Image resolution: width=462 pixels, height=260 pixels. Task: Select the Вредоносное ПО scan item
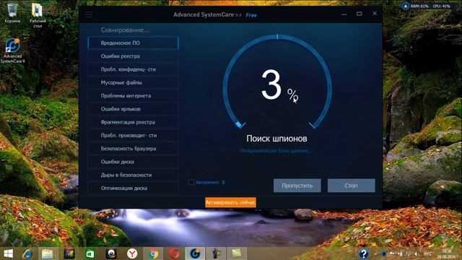(133, 43)
